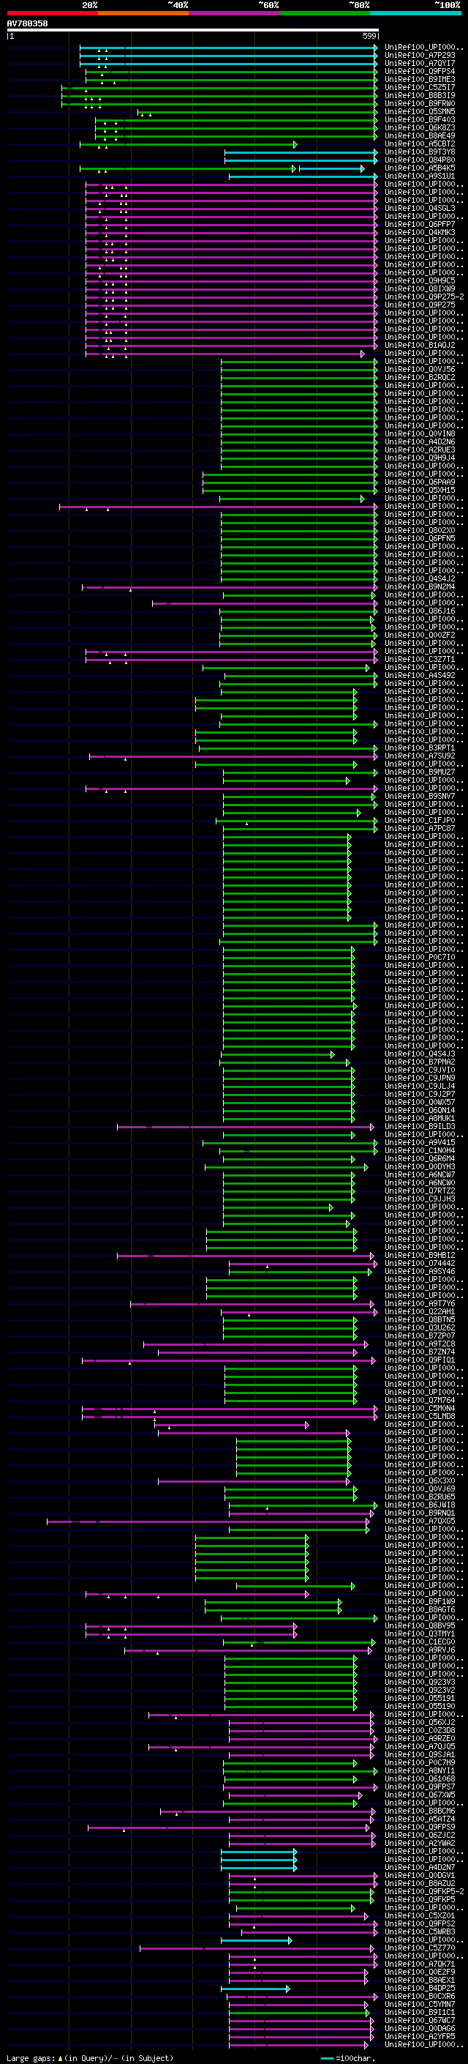The height and width of the screenshot is (2064, 468).
Task: Select hit label UniRef100_B9ILD3
Action: (420, 1126)
